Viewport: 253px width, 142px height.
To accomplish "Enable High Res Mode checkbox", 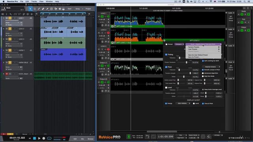I will click(x=203, y=76).
